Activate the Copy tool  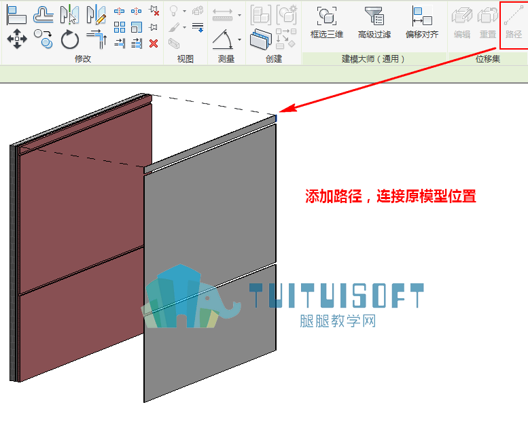click(43, 39)
